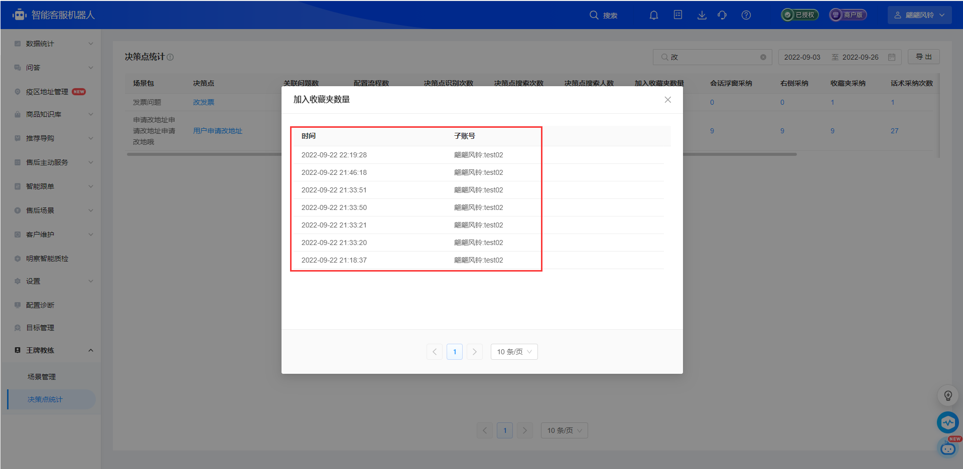This screenshot has height=469, width=963.
Task: Click the 已授权 authorized badge
Action: point(800,15)
